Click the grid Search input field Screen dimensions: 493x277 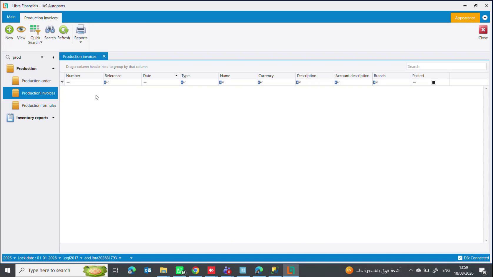click(x=447, y=67)
